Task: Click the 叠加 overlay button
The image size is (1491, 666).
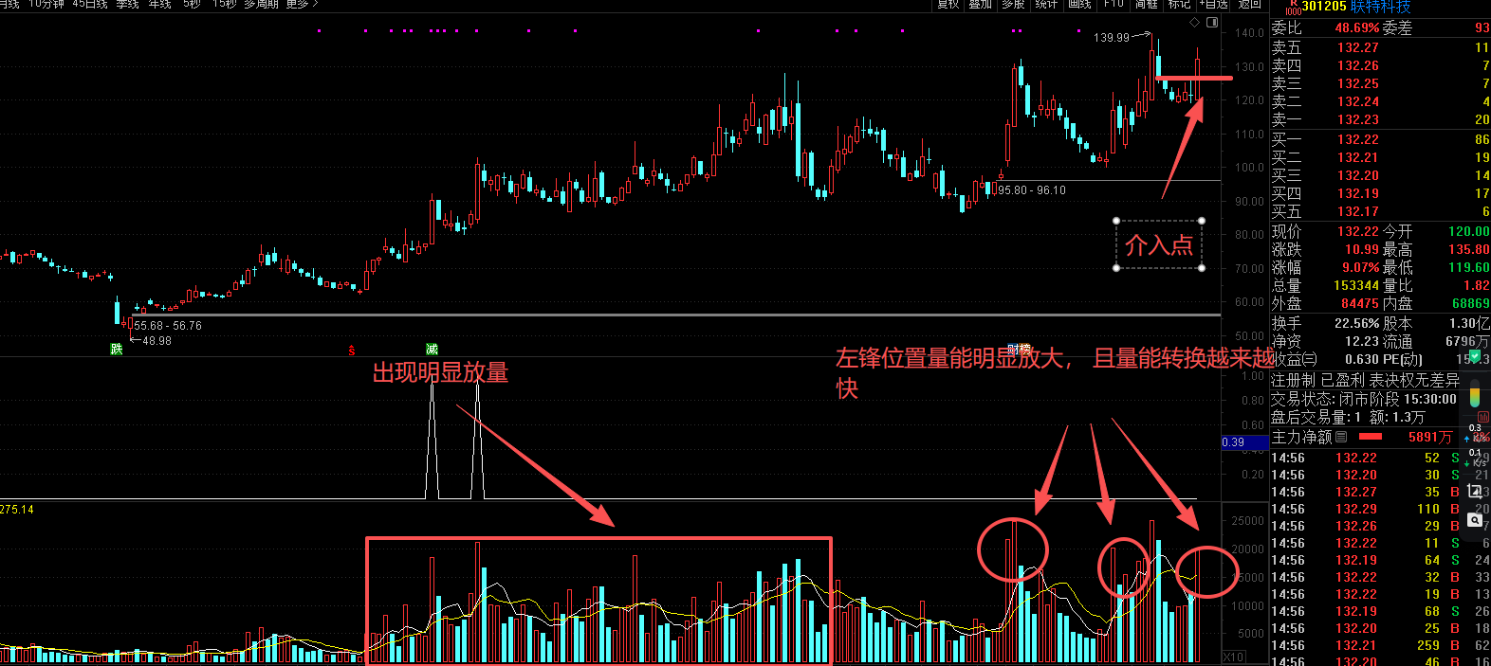Action: click(x=981, y=5)
